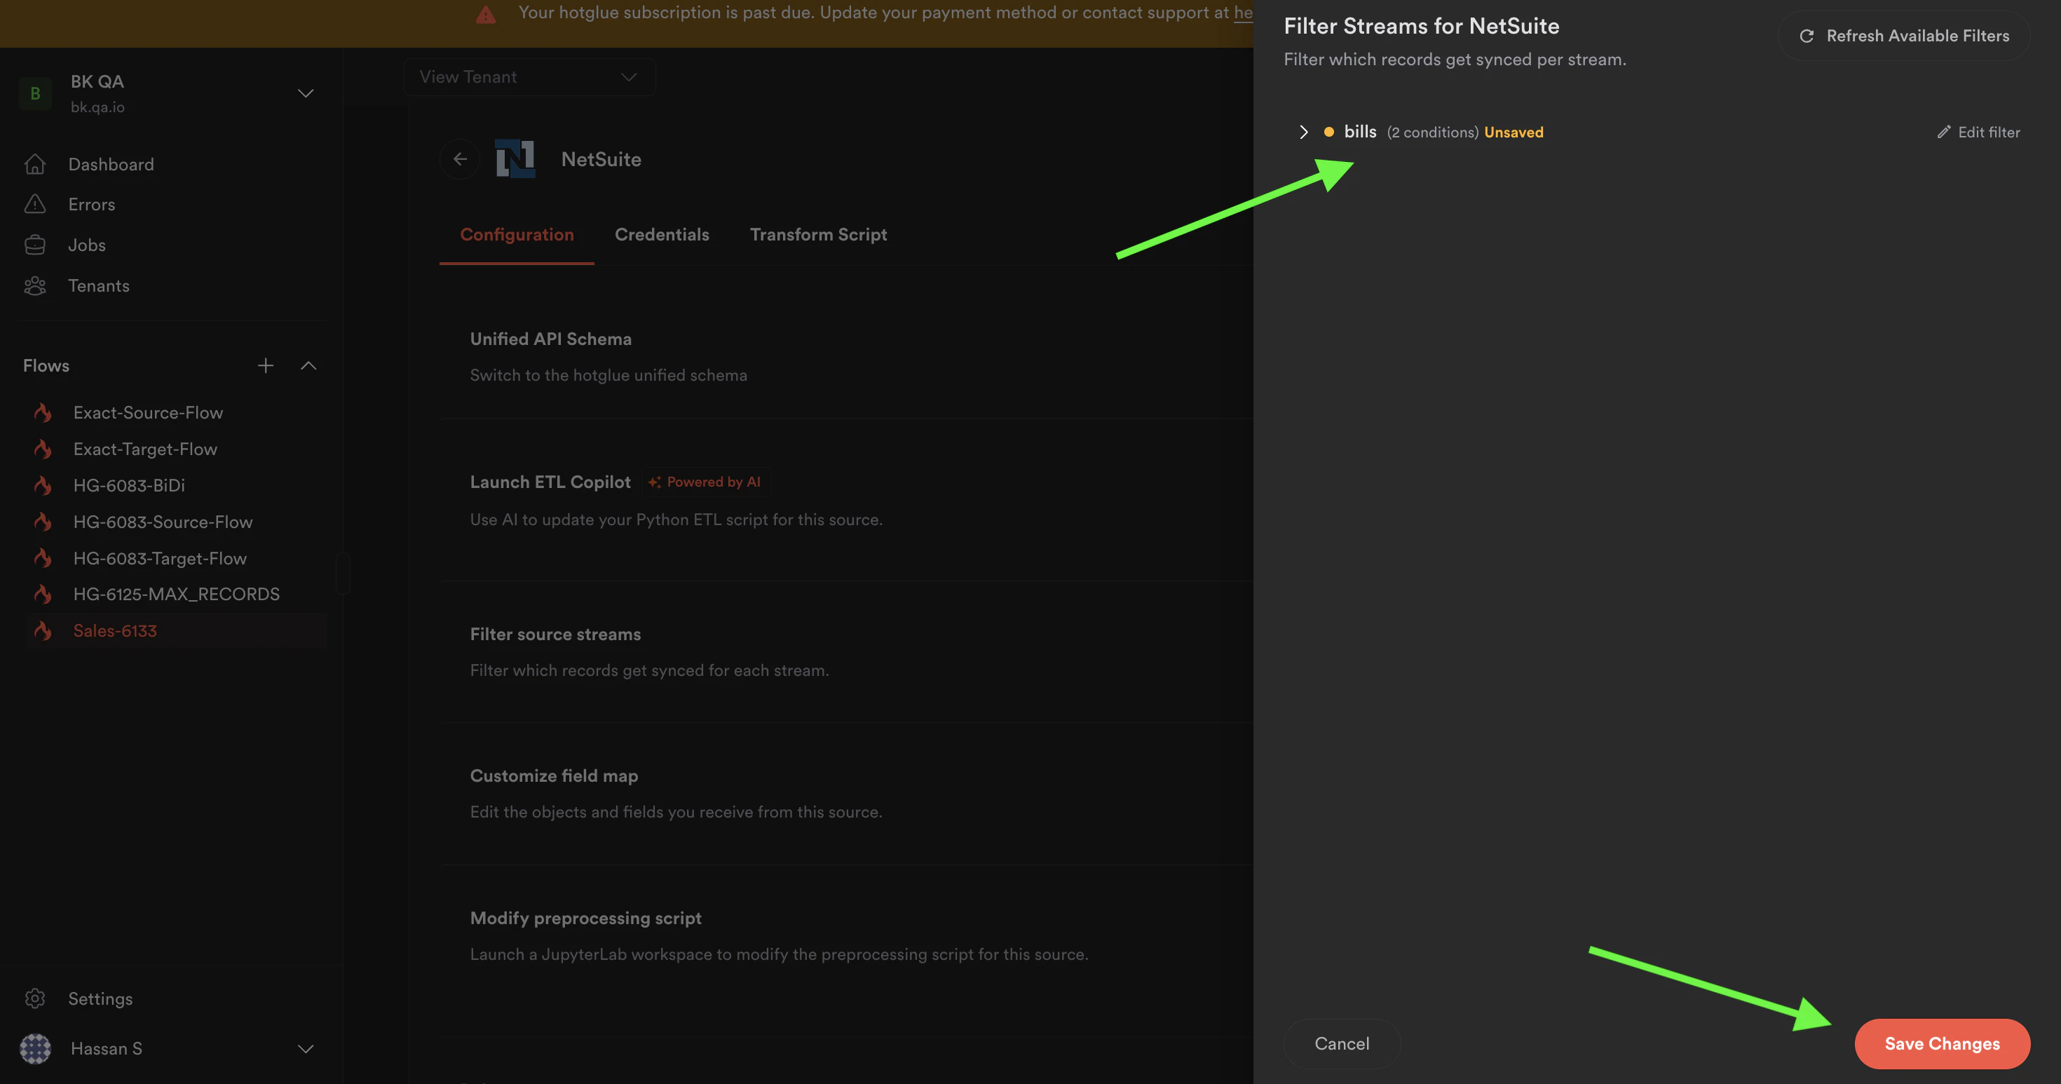Click the orange unsaved dot beside bills

[x=1329, y=132]
